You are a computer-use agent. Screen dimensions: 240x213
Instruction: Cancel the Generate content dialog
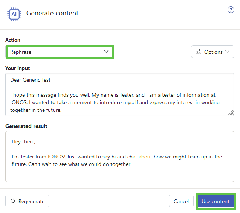(x=181, y=201)
